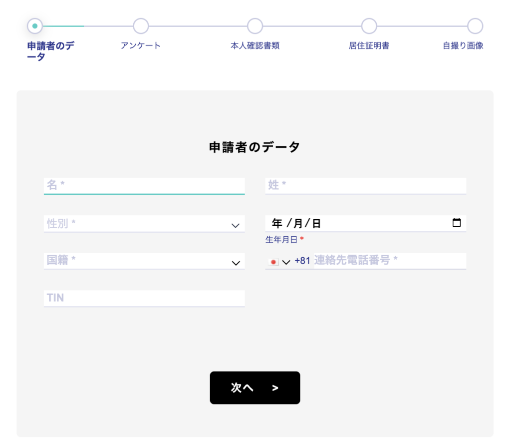Click the arrow icon inside 次へ button
Screen dimensions: 511x446
tap(276, 388)
